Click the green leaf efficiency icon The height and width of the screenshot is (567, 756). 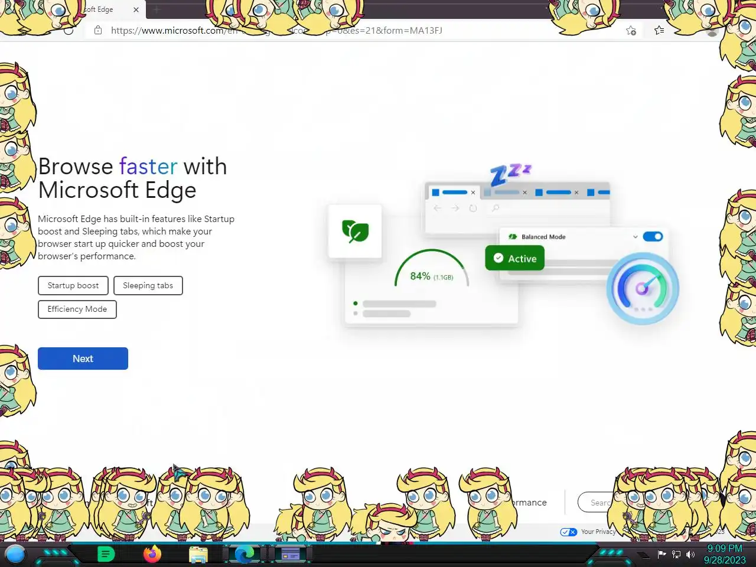[355, 231]
